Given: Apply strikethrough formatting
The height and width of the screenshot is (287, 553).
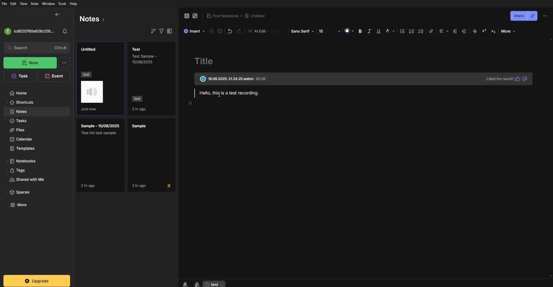Looking at the screenshot, I should (x=475, y=31).
